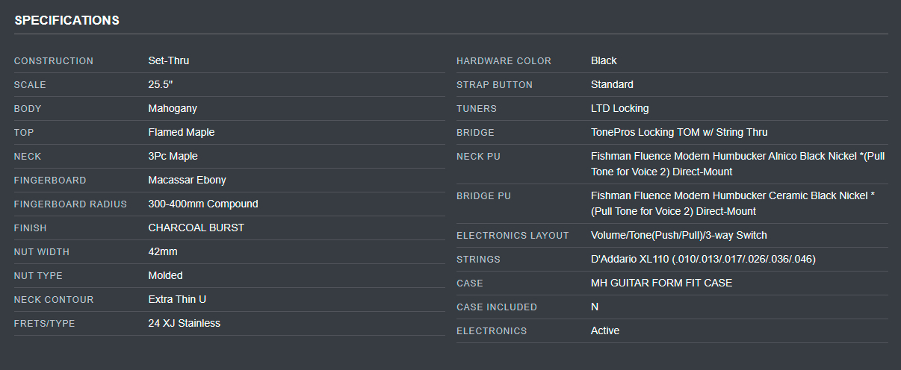Select the Volume/Tone(Push/Pull)/3-way Switch value
901x370 pixels.
click(x=679, y=235)
